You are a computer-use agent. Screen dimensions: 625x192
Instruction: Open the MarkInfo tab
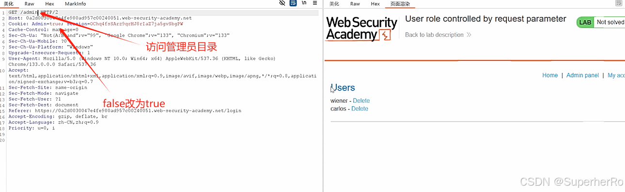[75, 4]
